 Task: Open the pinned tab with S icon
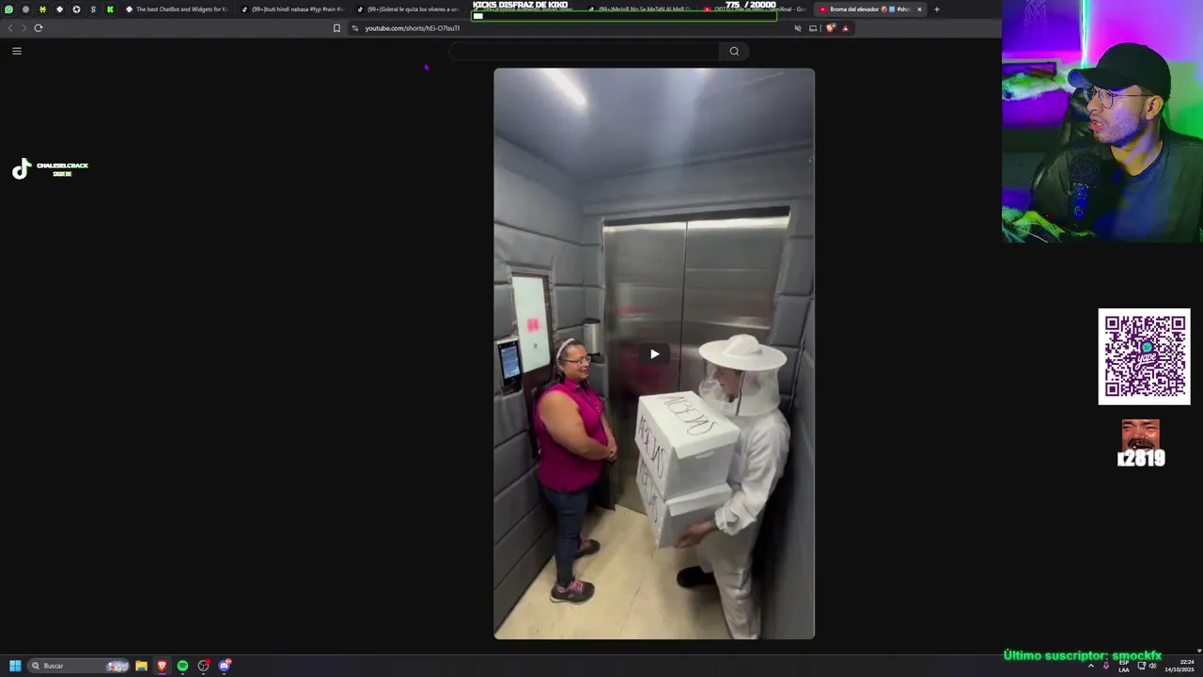pos(93,9)
